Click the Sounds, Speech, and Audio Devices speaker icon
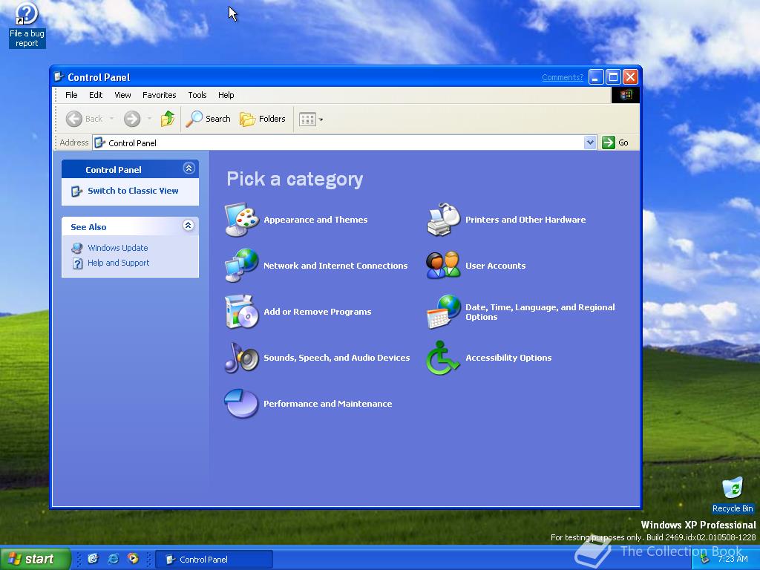The height and width of the screenshot is (570, 760). tap(242, 357)
